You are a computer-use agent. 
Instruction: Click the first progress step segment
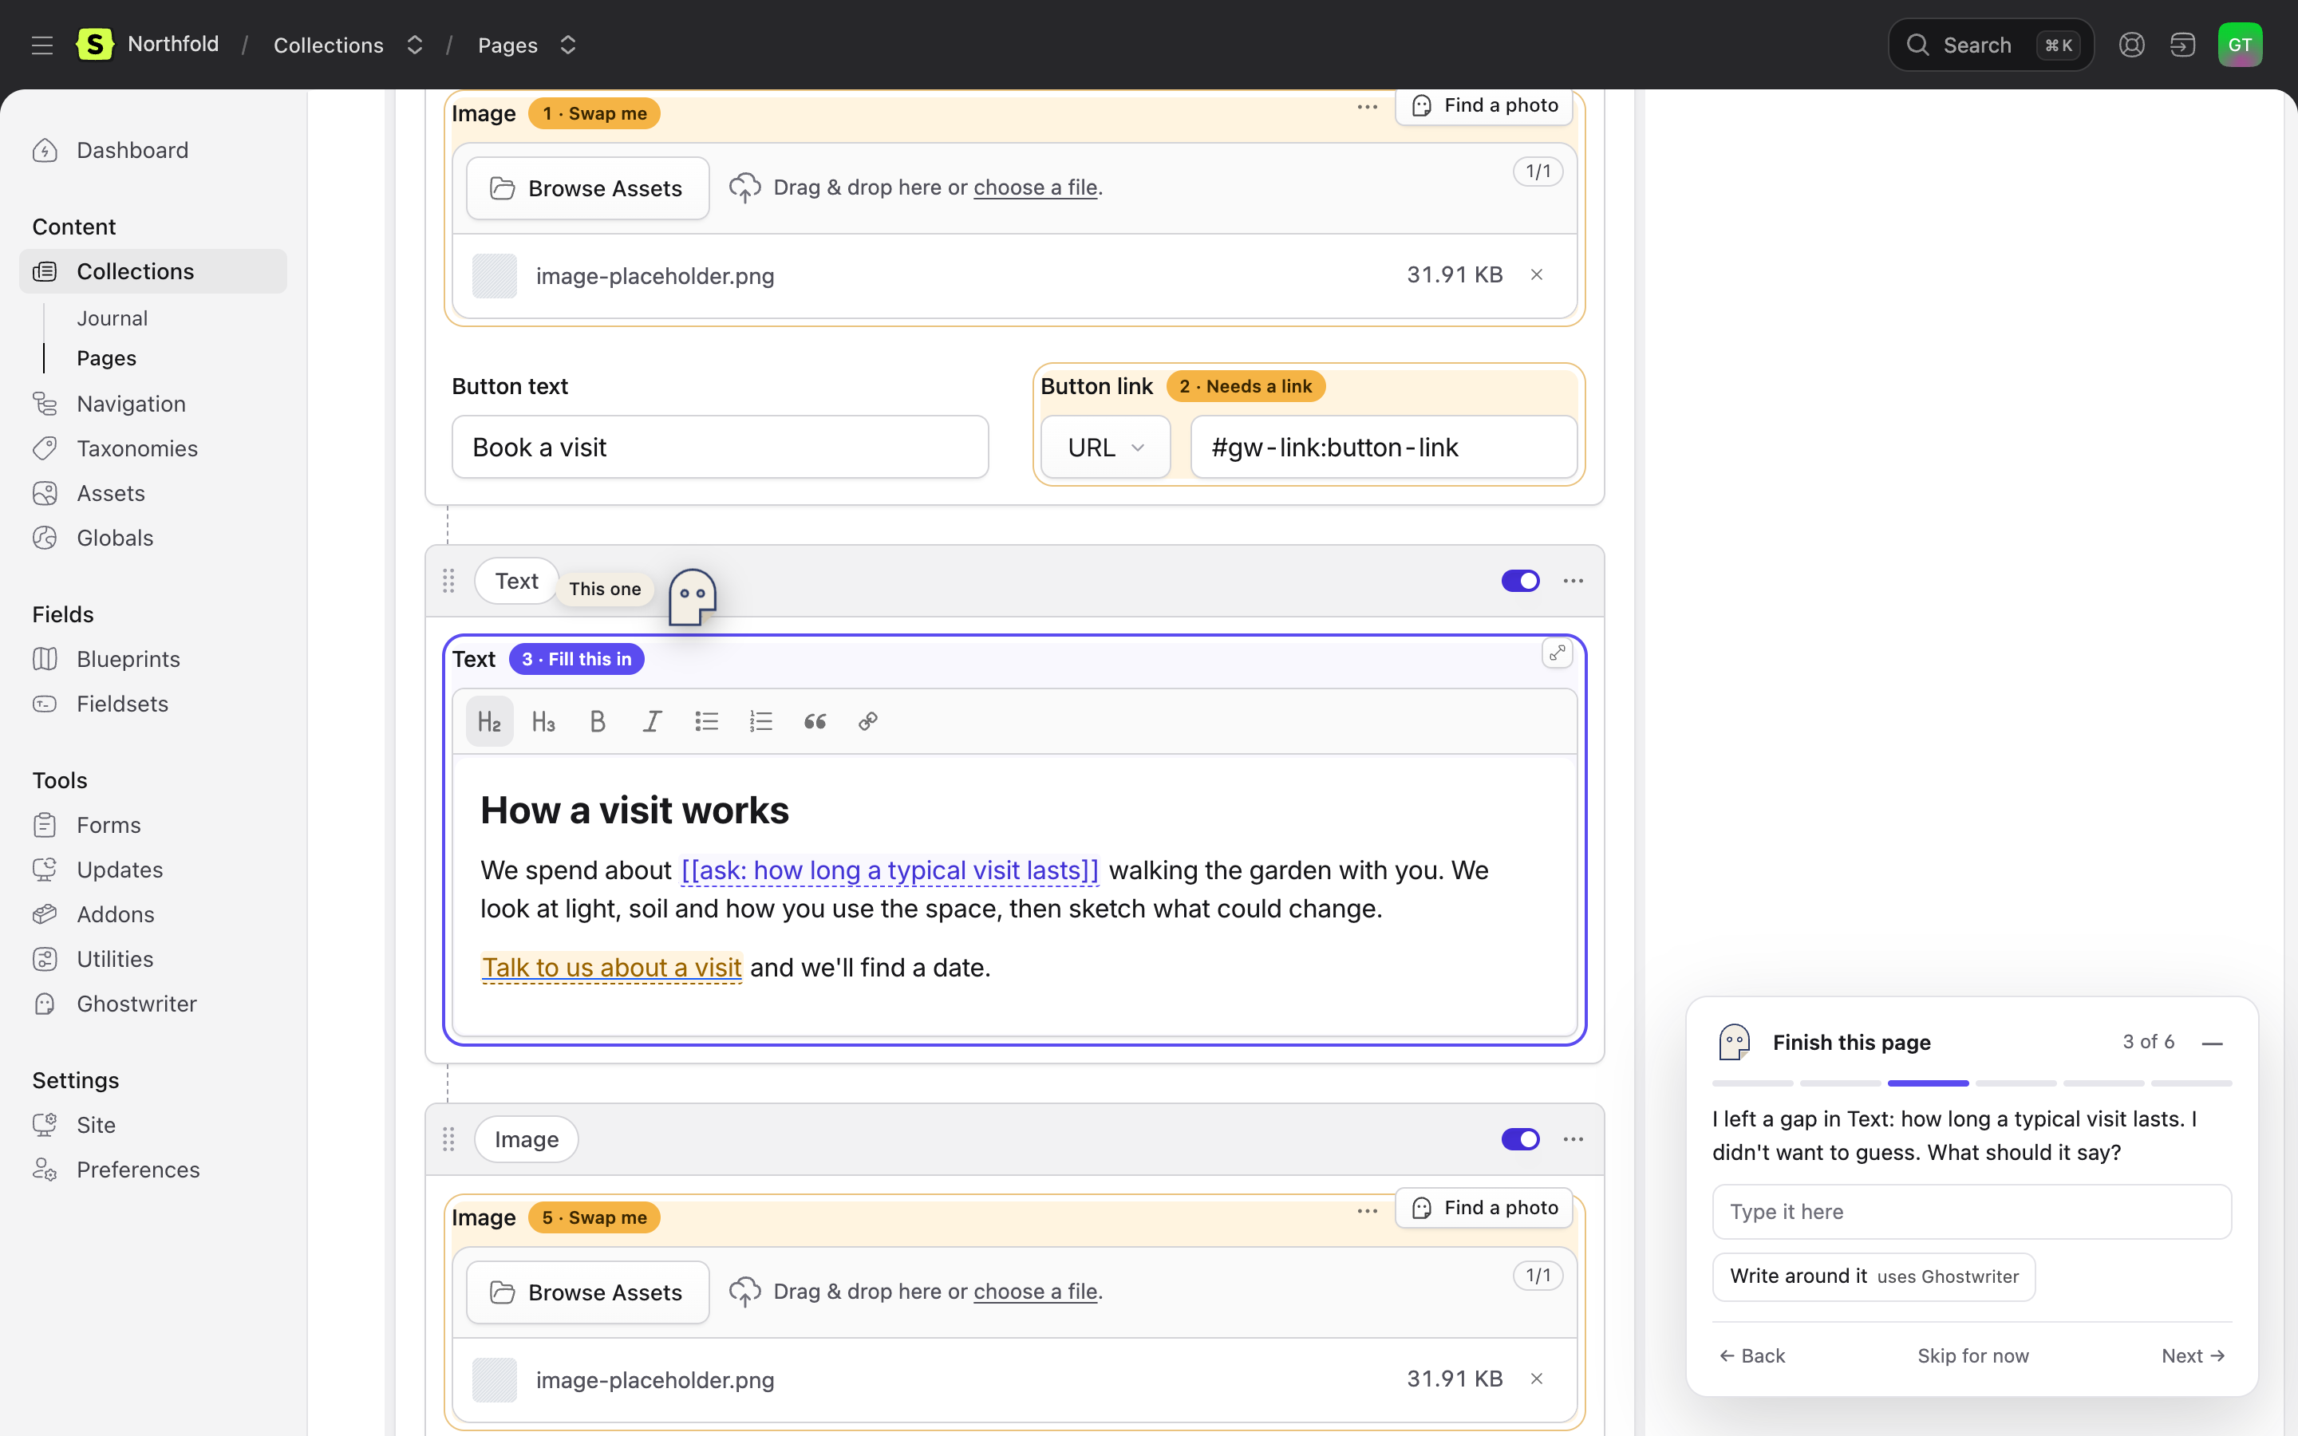[x=1753, y=1083]
